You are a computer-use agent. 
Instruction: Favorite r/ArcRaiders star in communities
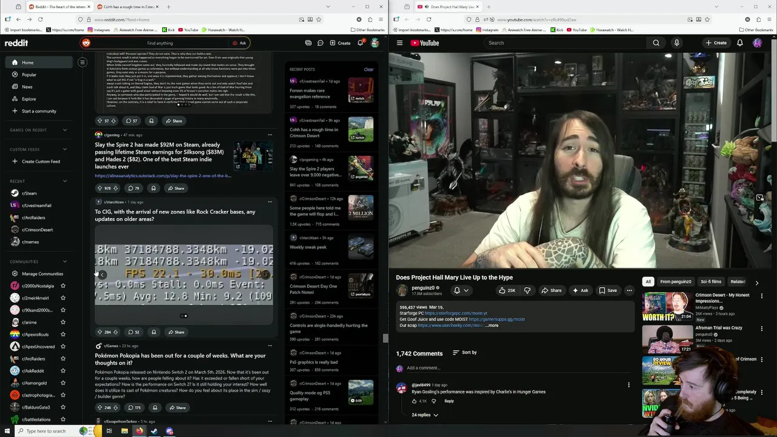click(x=63, y=359)
